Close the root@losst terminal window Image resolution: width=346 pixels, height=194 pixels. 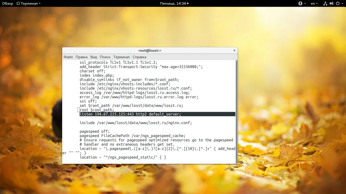[234, 51]
